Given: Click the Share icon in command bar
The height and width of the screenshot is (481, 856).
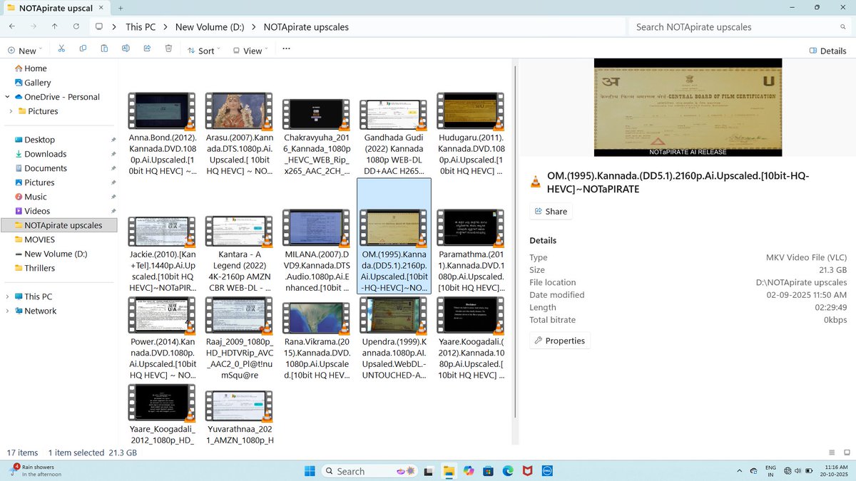Looking at the screenshot, I should [x=147, y=49].
